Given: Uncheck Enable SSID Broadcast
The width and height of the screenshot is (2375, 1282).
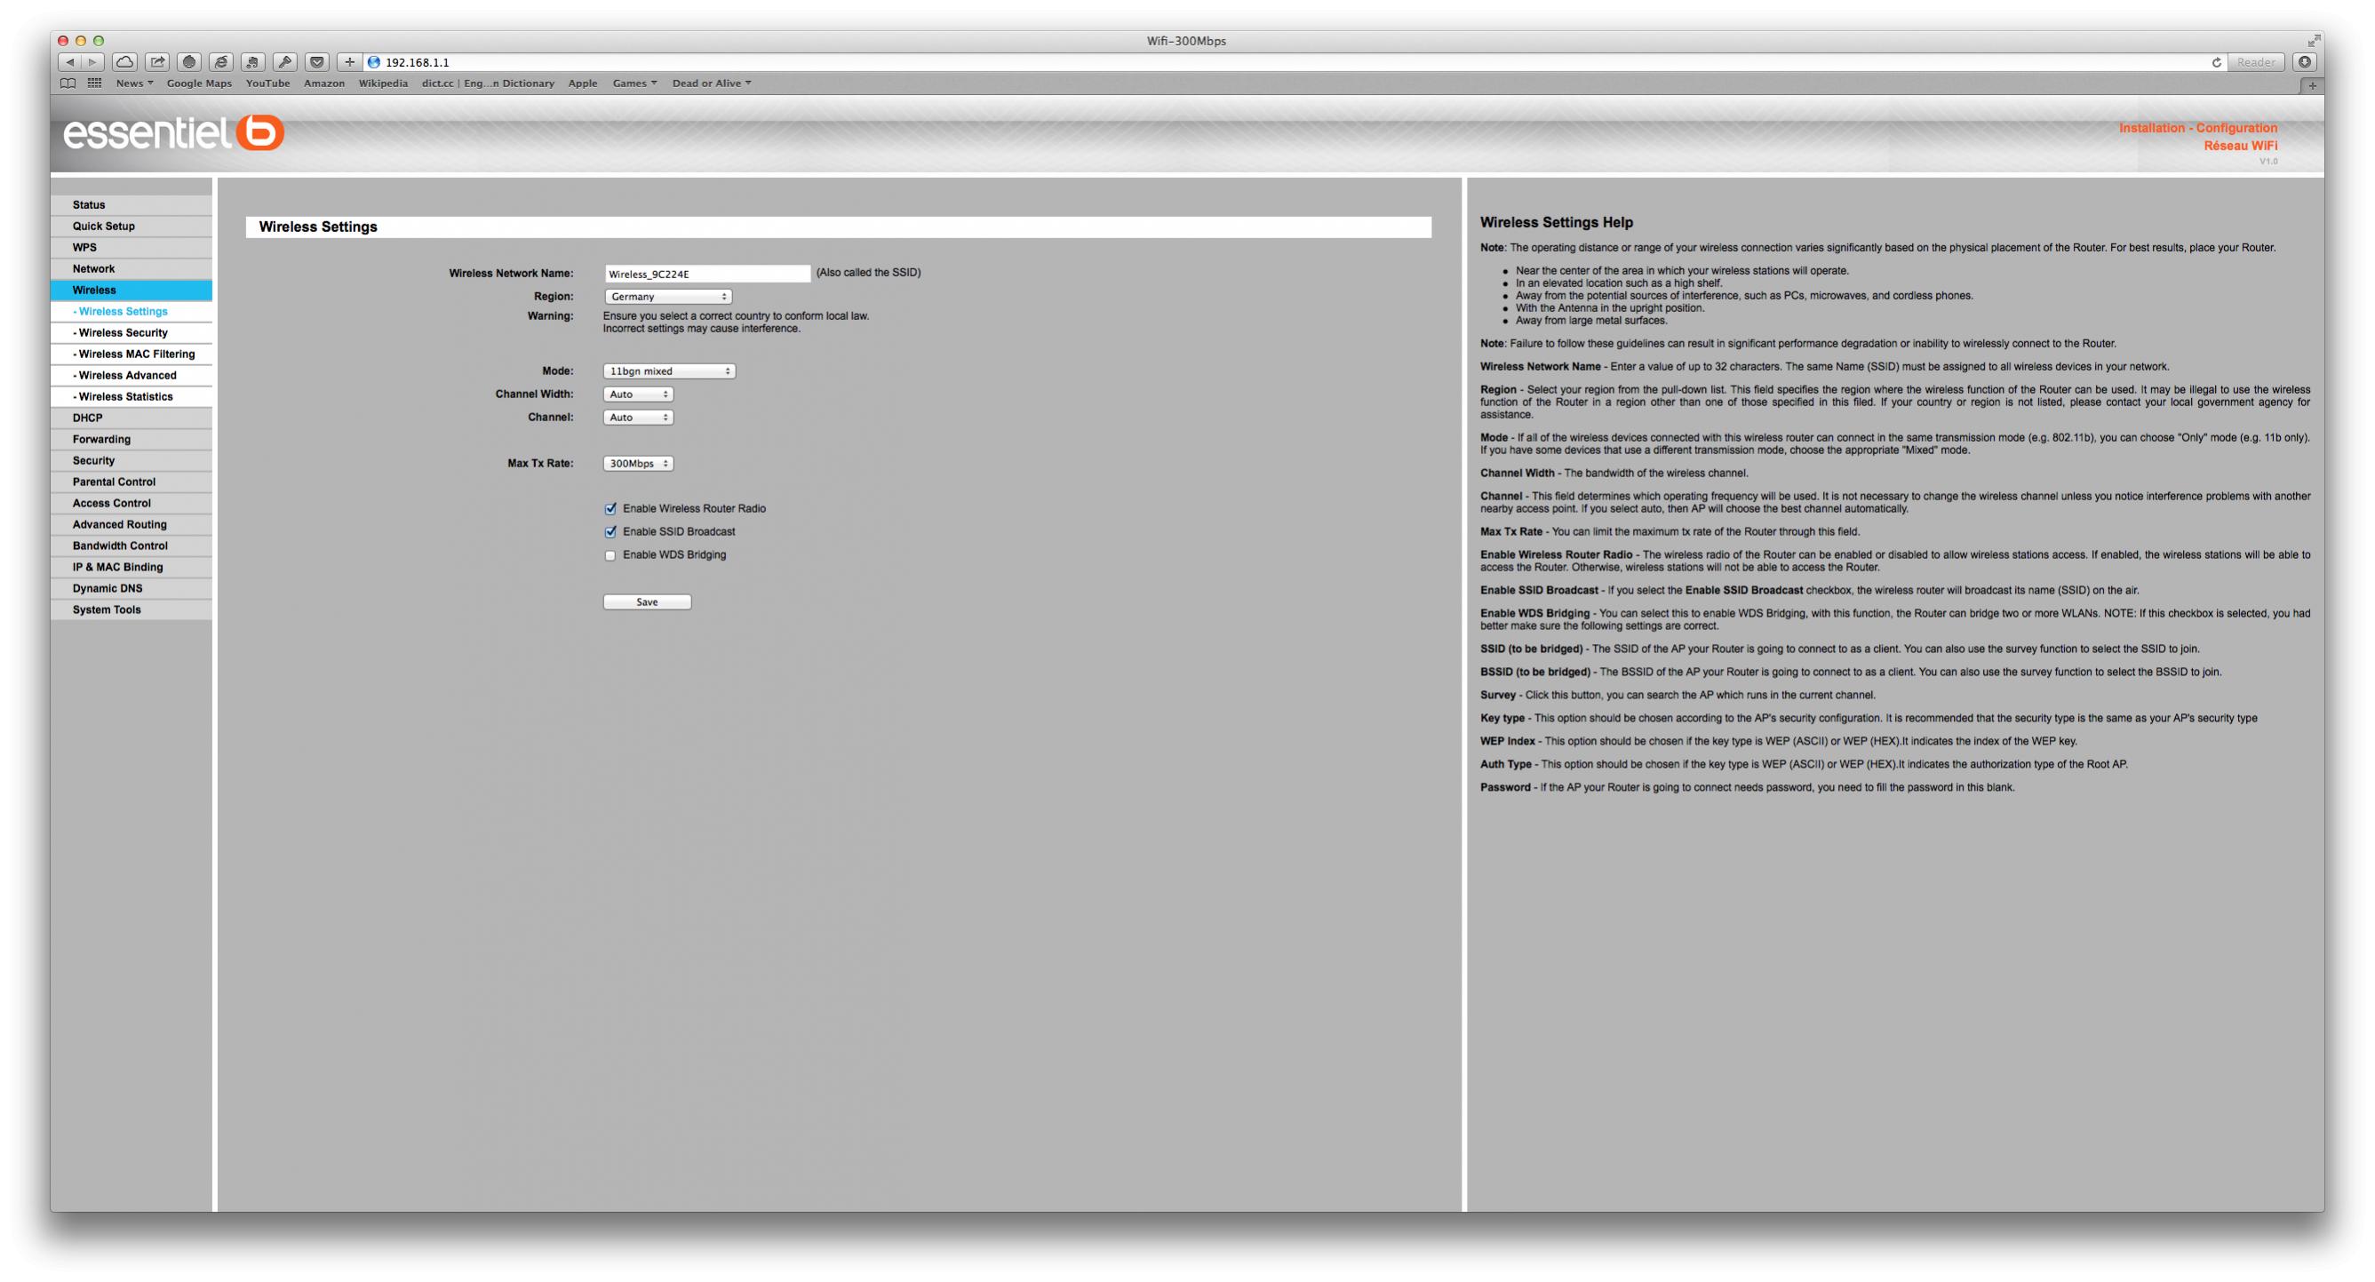Looking at the screenshot, I should [610, 532].
